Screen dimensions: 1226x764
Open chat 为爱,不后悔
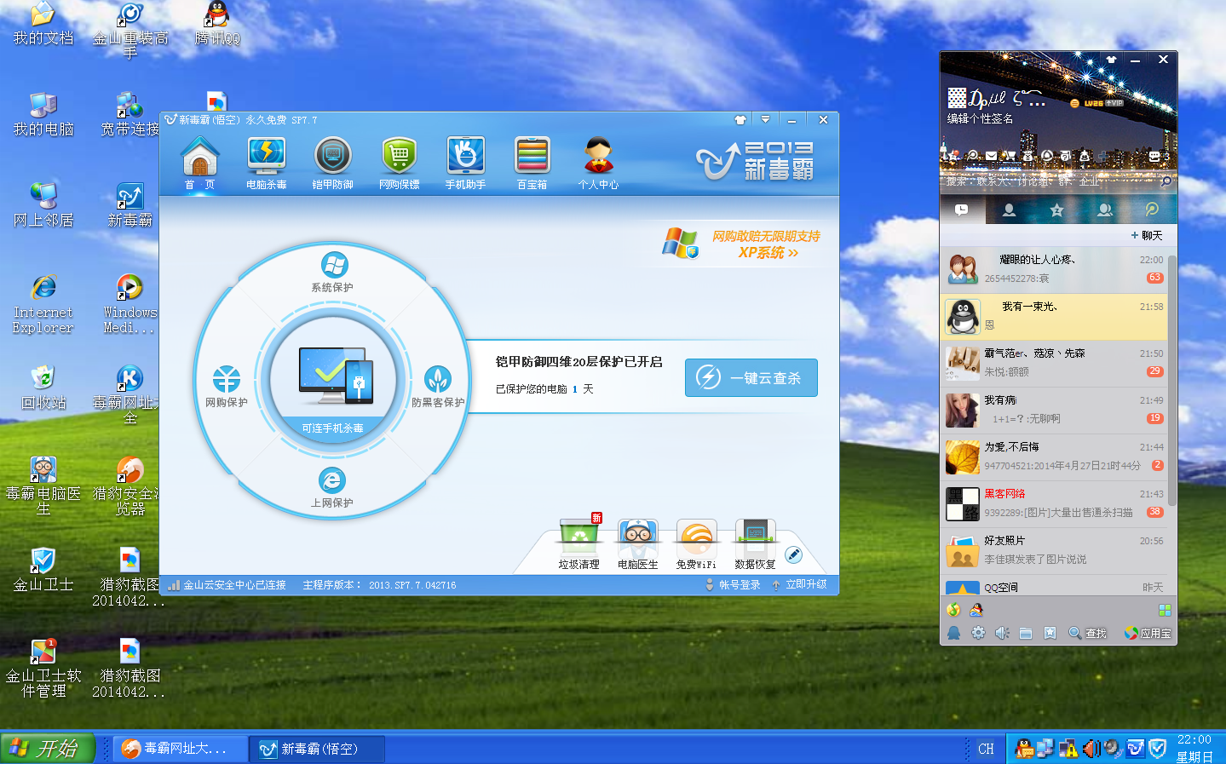point(1054,457)
